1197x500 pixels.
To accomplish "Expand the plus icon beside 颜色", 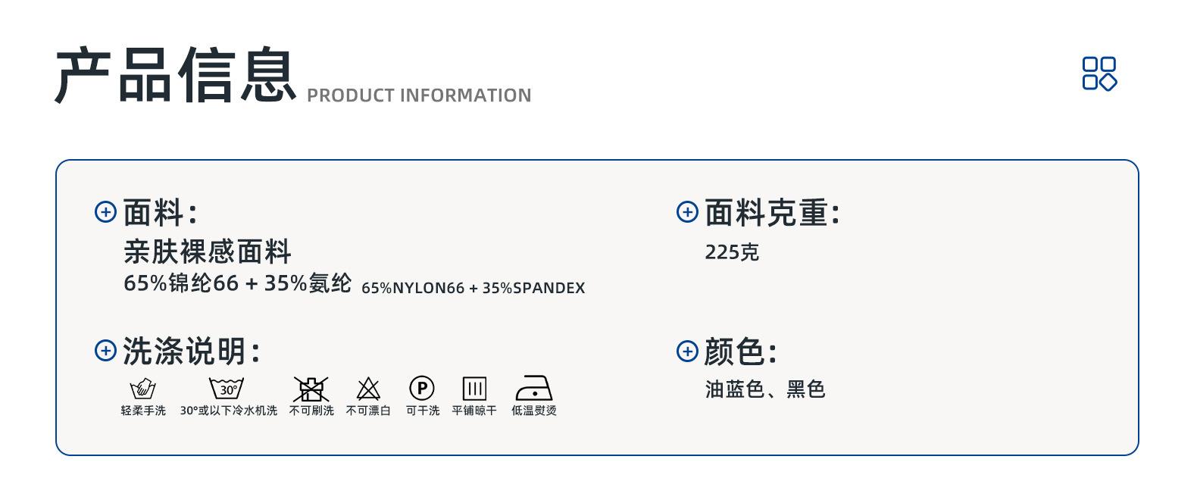I will (x=687, y=351).
